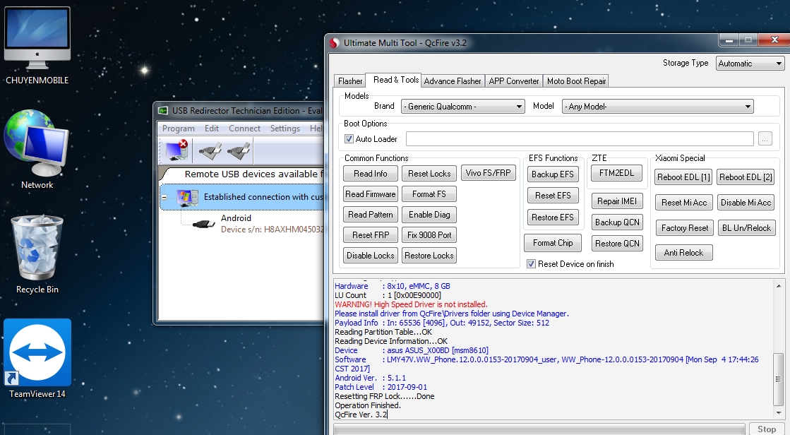This screenshot has width=790, height=435.
Task: Open the Recycle Bin icon
Action: point(37,254)
